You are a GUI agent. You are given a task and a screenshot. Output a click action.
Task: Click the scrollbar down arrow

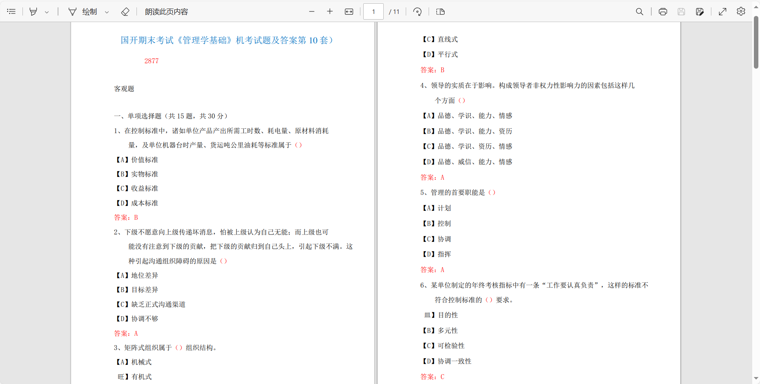pyautogui.click(x=756, y=379)
